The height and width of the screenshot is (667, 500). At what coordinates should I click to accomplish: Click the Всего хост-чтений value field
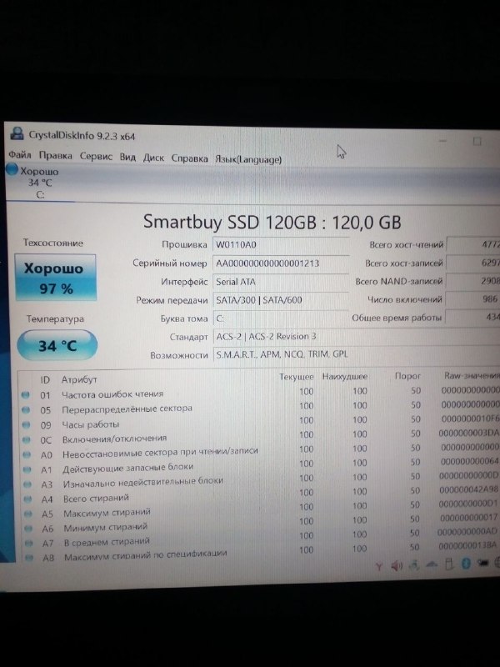coord(472,244)
